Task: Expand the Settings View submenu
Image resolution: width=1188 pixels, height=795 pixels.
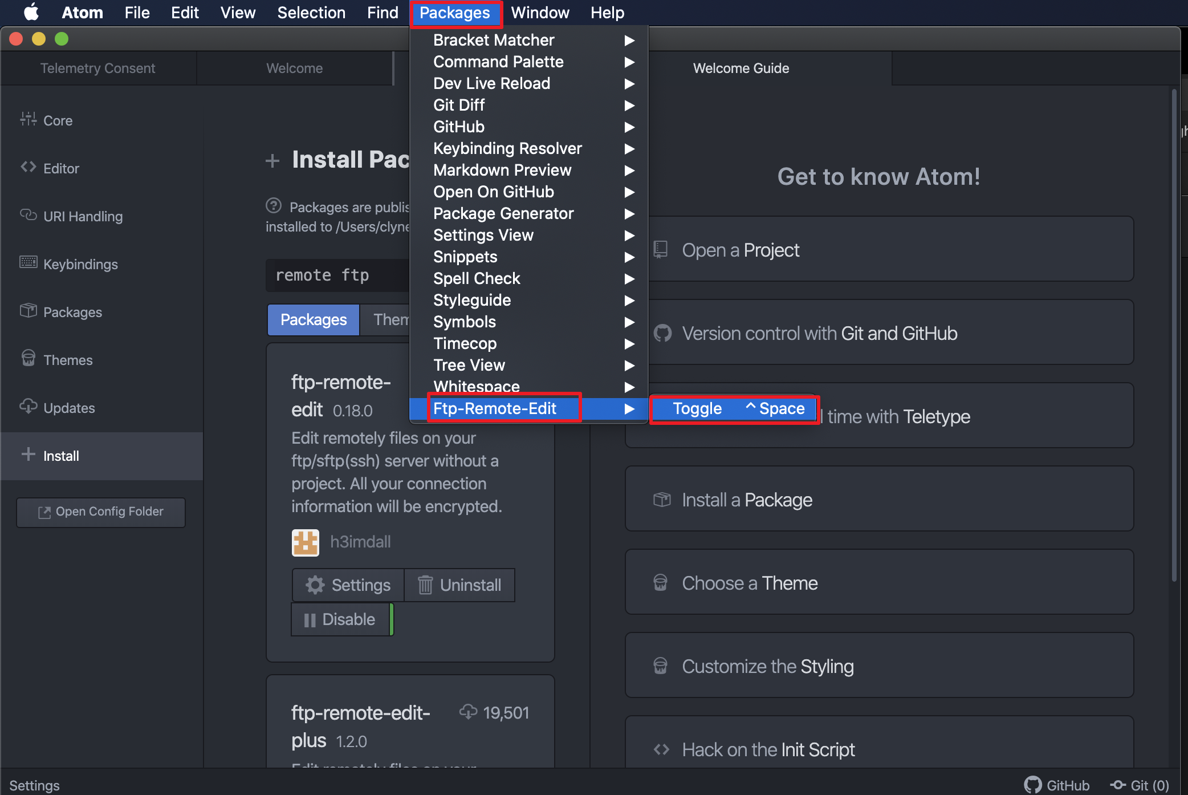Action: coord(483,236)
